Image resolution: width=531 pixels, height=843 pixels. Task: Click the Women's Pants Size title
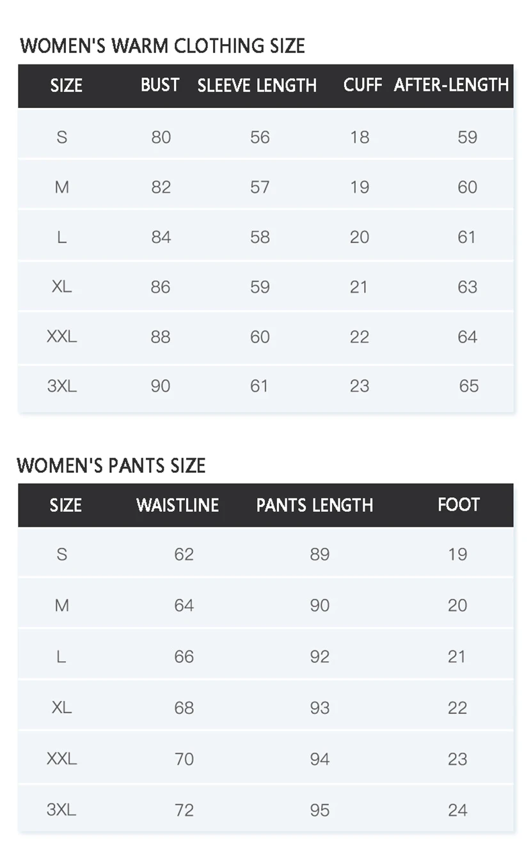[x=111, y=465]
